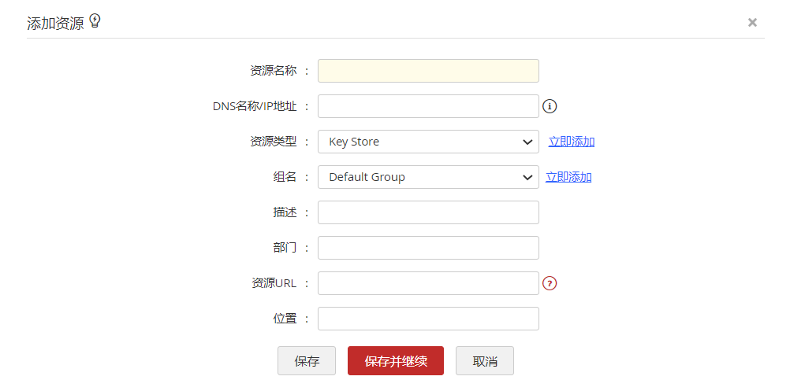Open the 资源类型 Key Store dropdown

pos(428,142)
